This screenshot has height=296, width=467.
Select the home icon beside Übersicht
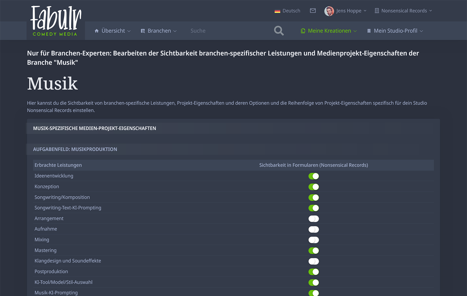(96, 31)
